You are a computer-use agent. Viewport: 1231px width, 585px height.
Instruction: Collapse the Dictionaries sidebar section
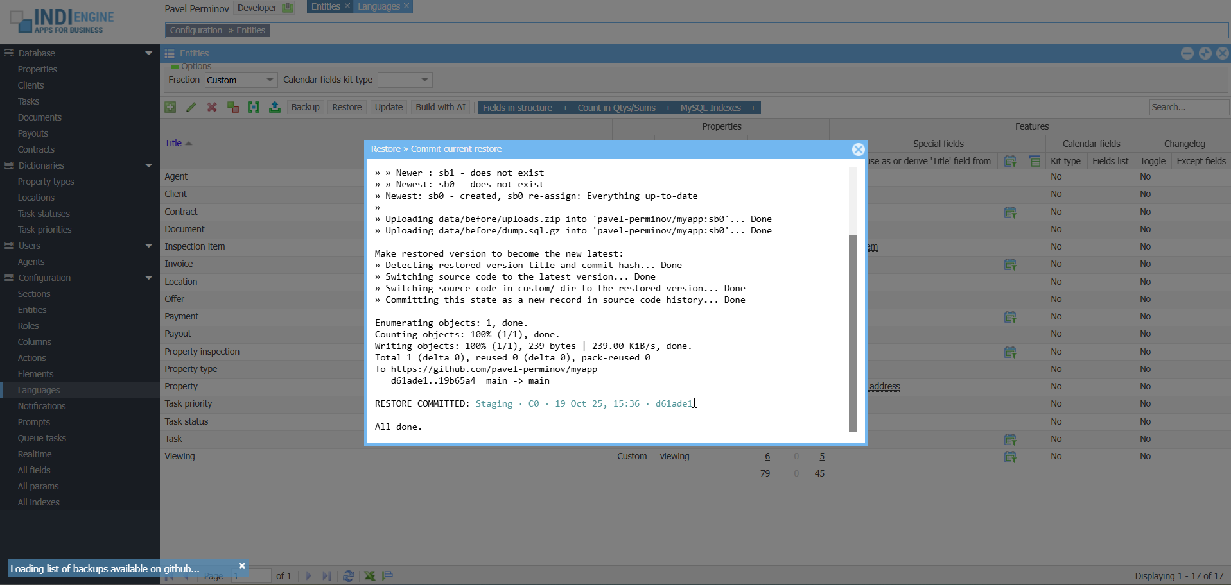148,165
